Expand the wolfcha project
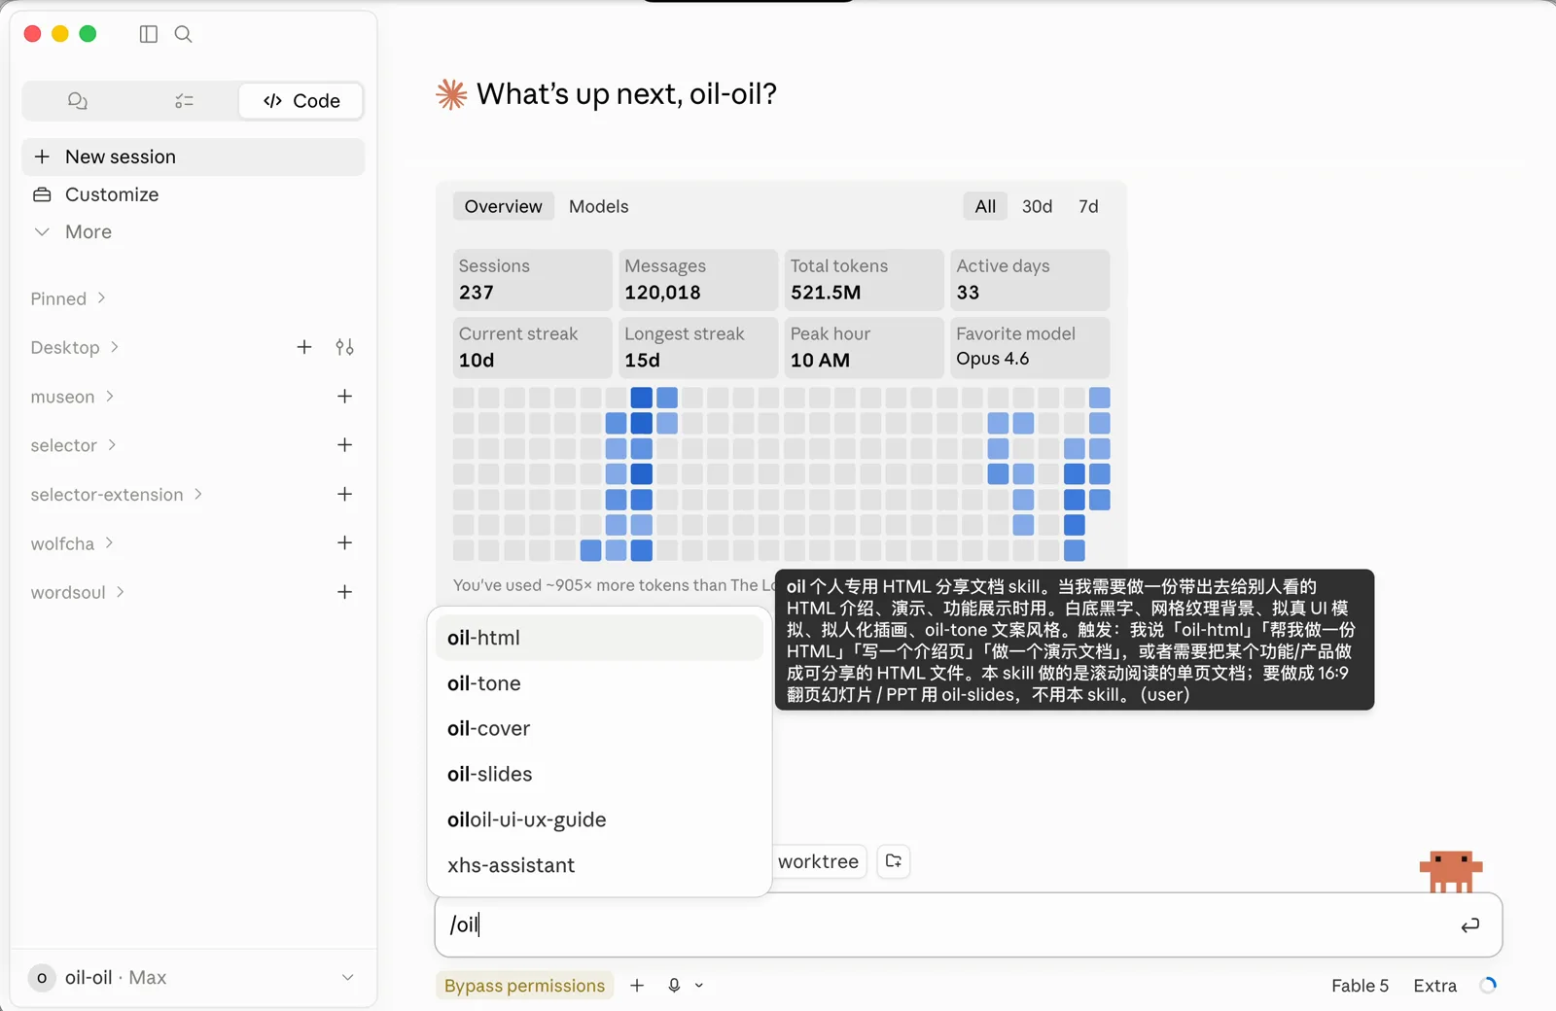Image resolution: width=1556 pixels, height=1011 pixels. pyautogui.click(x=72, y=543)
